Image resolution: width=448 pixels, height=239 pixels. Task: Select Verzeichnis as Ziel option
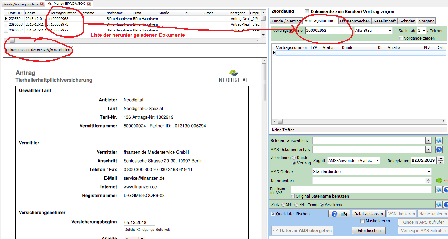pos(322,205)
